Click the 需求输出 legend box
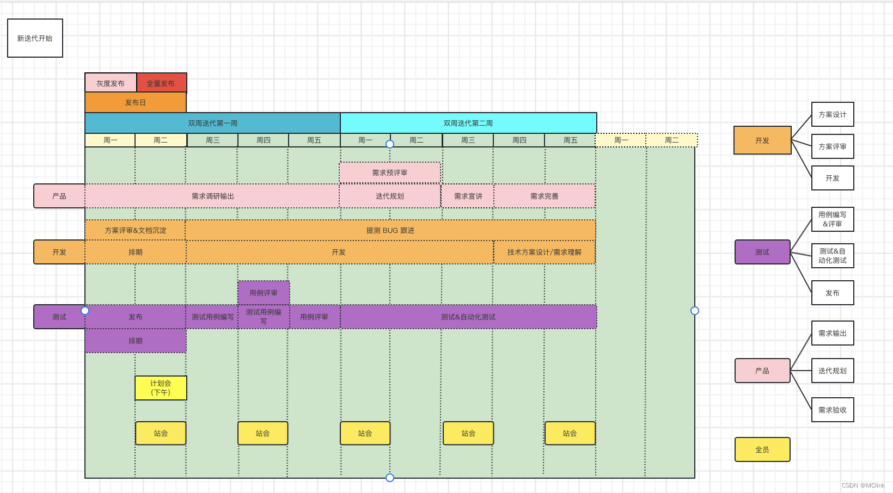The height and width of the screenshot is (493, 893). coord(833,333)
